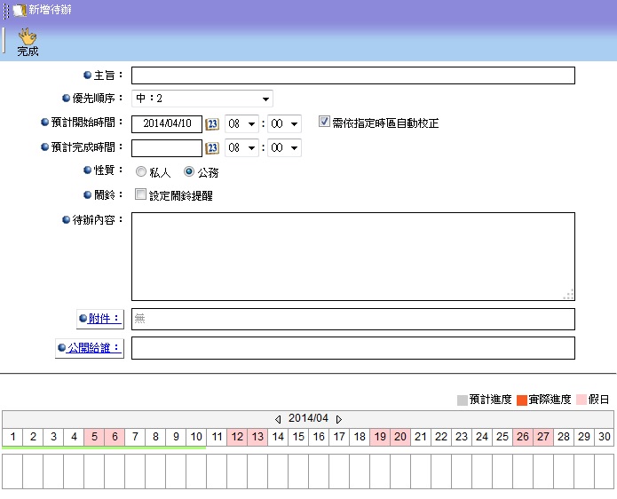
Task: Open start time minute dropdown
Action: coord(285,124)
